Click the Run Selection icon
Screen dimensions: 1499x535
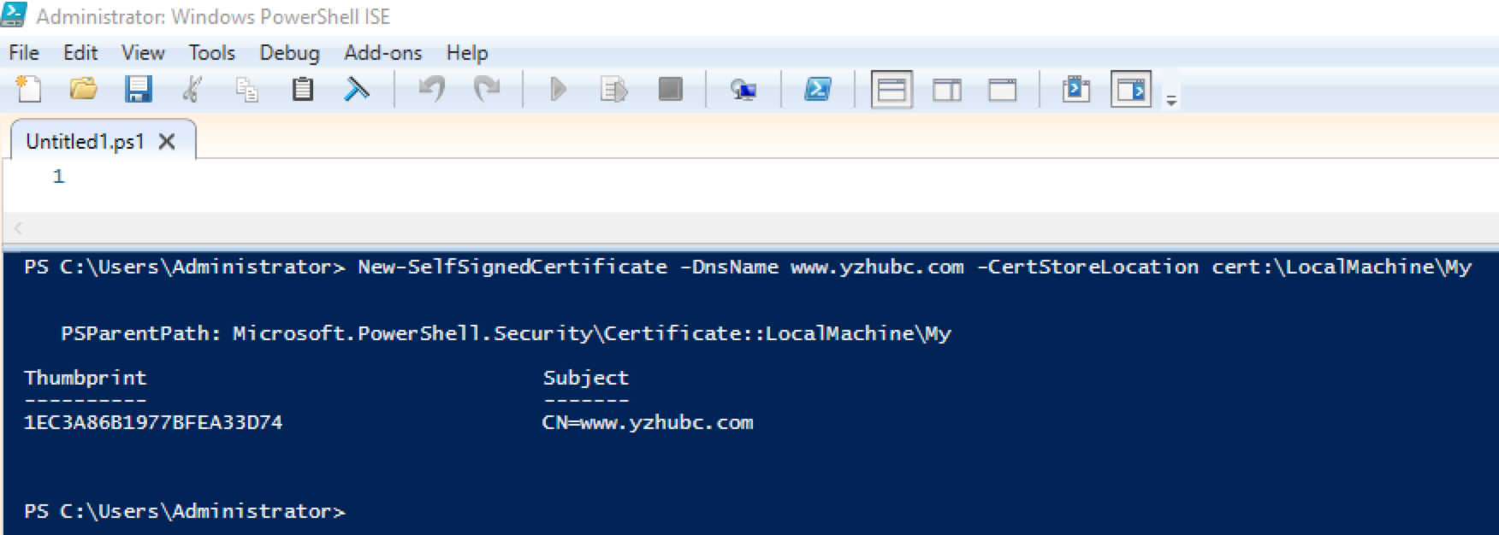coord(613,89)
